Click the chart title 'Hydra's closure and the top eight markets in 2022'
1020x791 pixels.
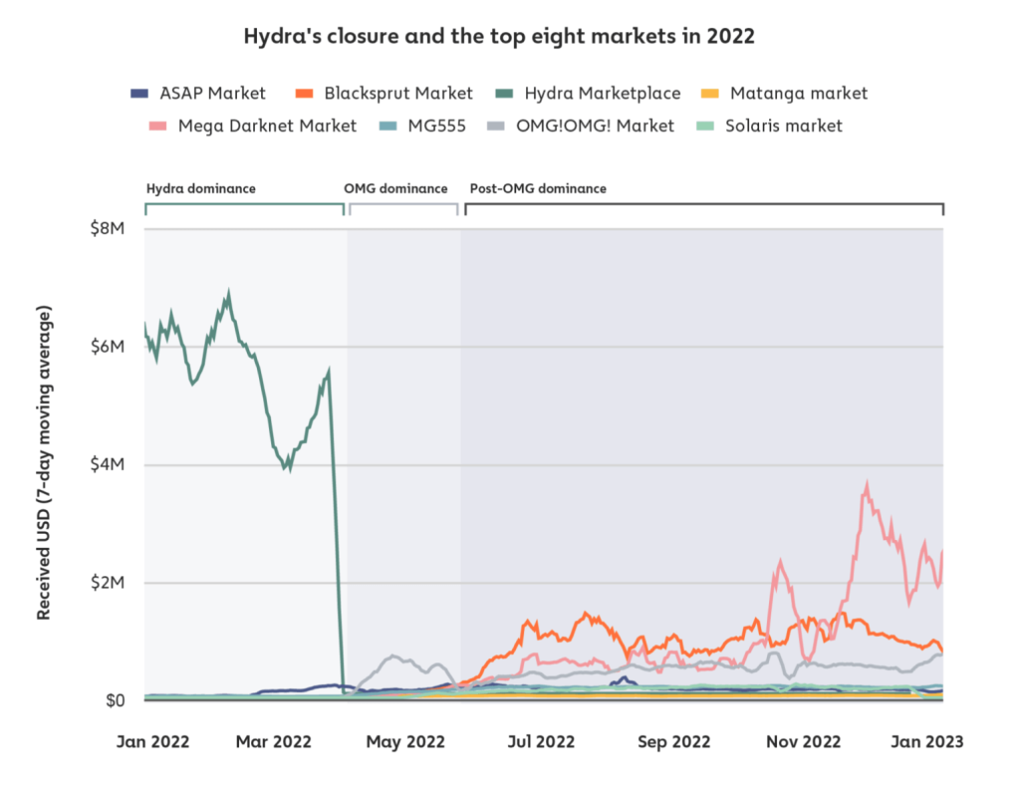(499, 37)
